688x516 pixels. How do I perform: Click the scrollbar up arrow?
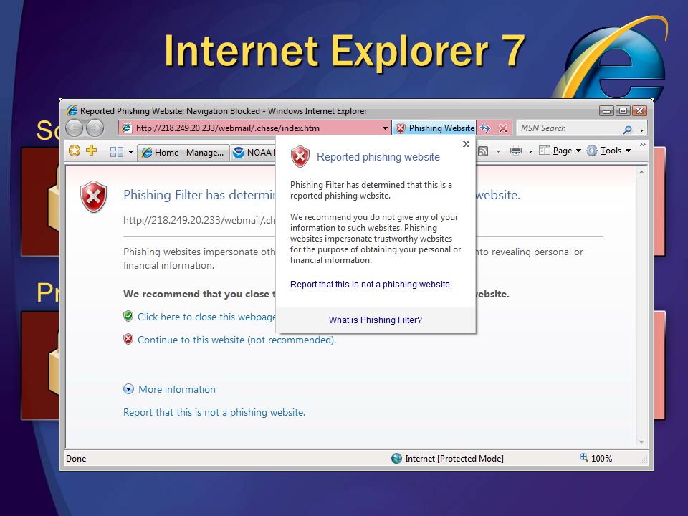(641, 172)
